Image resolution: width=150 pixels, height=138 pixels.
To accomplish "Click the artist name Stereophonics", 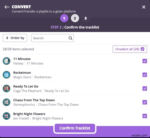I will coord(24,105).
